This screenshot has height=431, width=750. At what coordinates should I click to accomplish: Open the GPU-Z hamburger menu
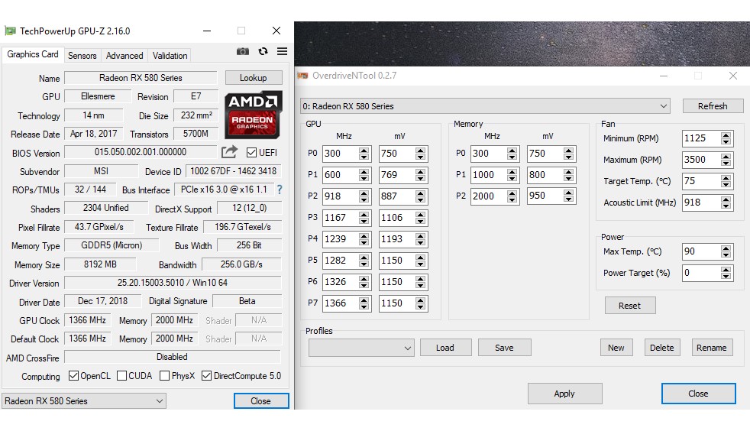pyautogui.click(x=283, y=51)
